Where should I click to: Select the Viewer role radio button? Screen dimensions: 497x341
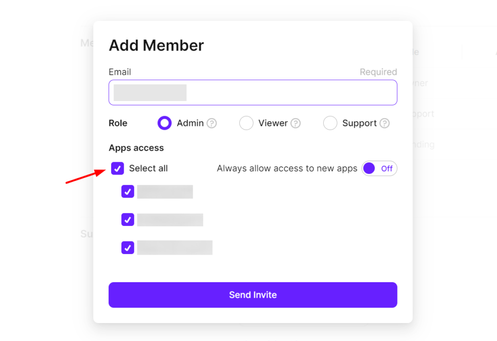[246, 123]
